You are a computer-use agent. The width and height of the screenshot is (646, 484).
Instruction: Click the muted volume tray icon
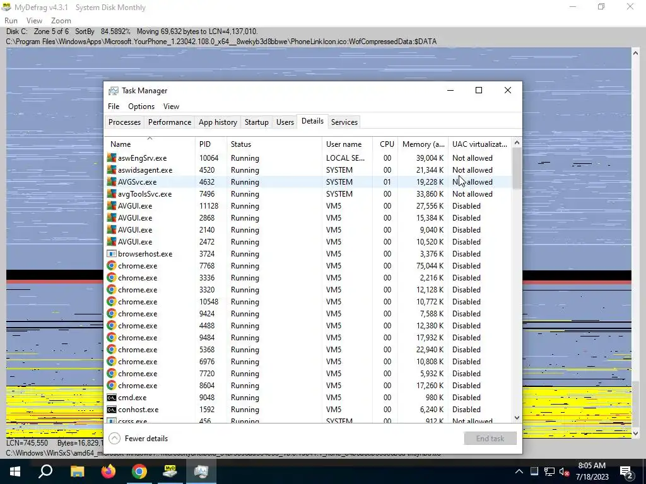point(564,471)
